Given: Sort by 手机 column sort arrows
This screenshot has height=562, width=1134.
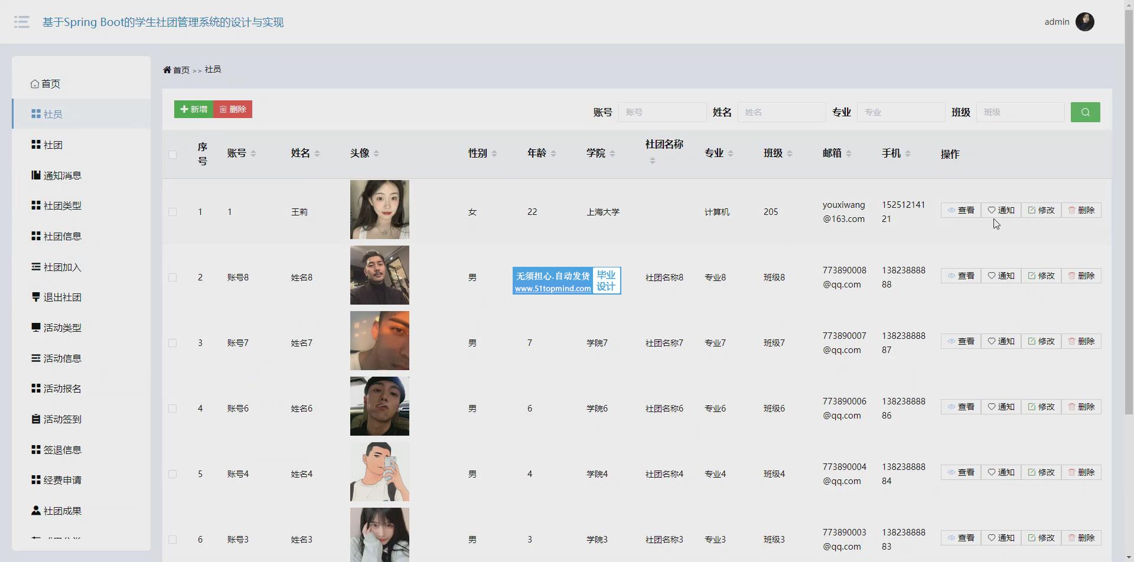Looking at the screenshot, I should coord(908,153).
